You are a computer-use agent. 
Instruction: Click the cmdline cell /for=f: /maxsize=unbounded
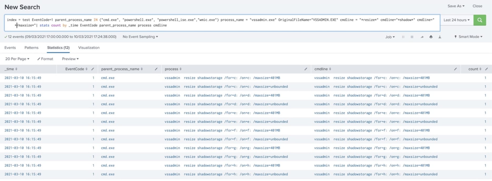coord(376,139)
